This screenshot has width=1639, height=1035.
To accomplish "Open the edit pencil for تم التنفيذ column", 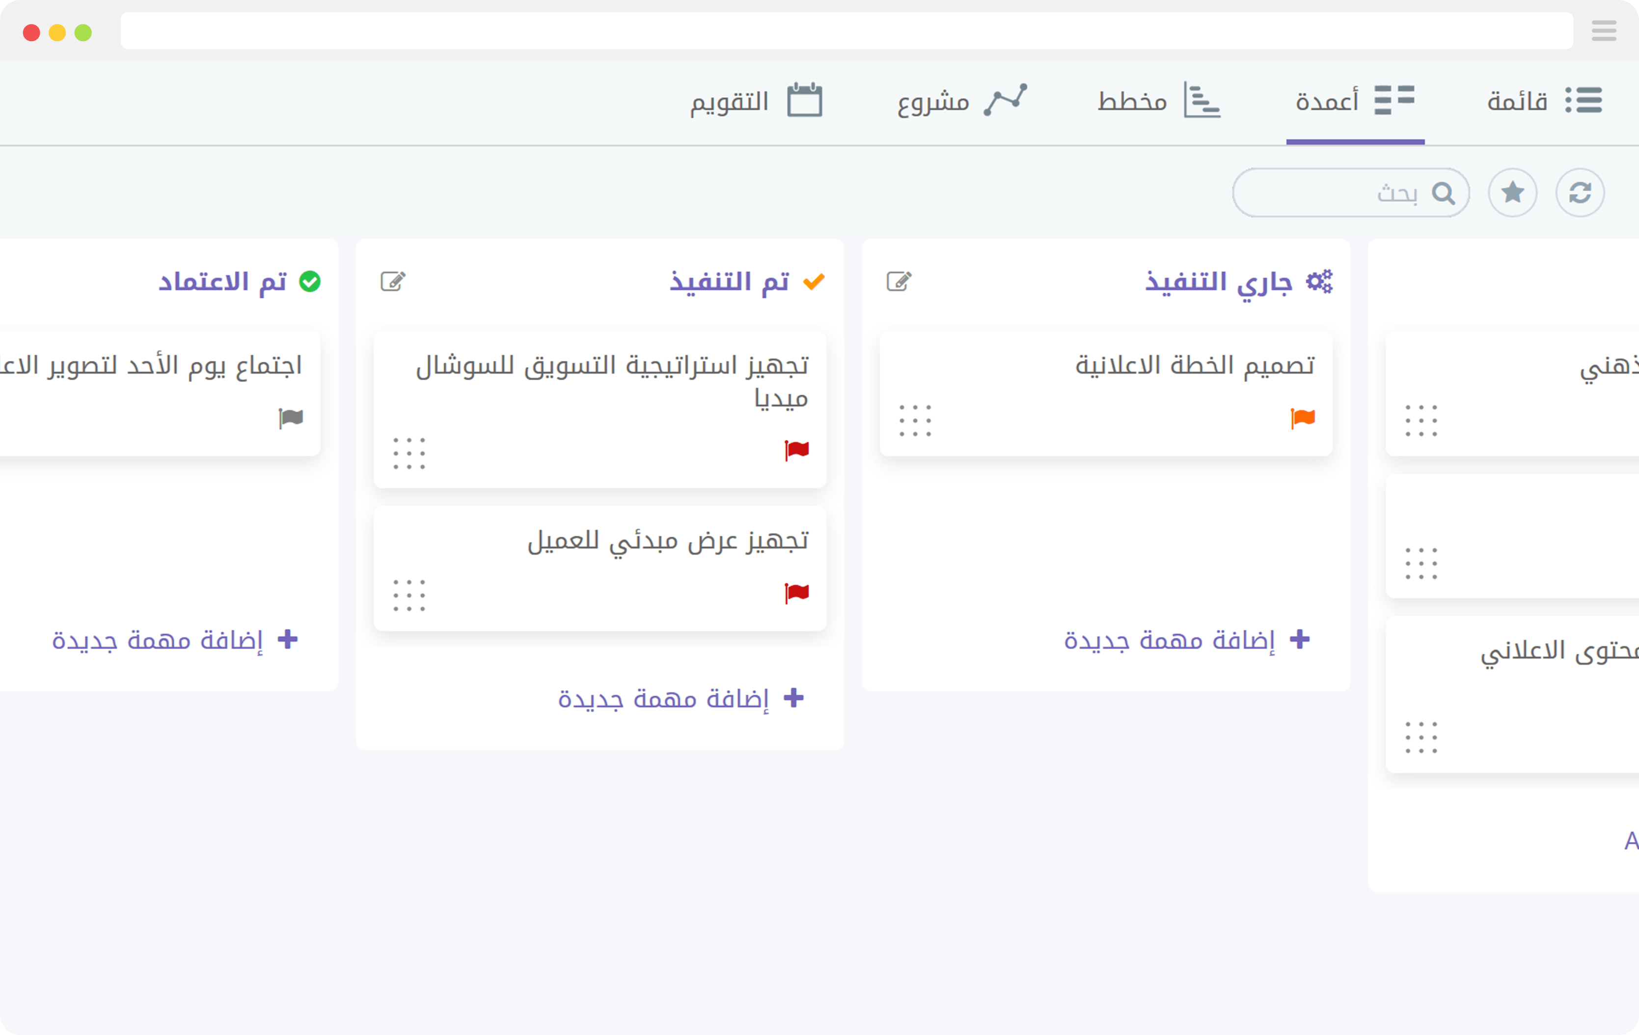I will [x=393, y=280].
